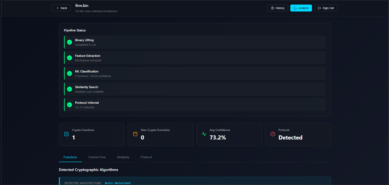This screenshot has height=185, width=389.
Task: Click the '3 functions • 94.2% confidence' text
Action: tap(93, 76)
